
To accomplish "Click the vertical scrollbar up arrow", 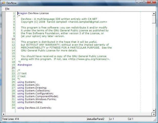I will (154, 13).
